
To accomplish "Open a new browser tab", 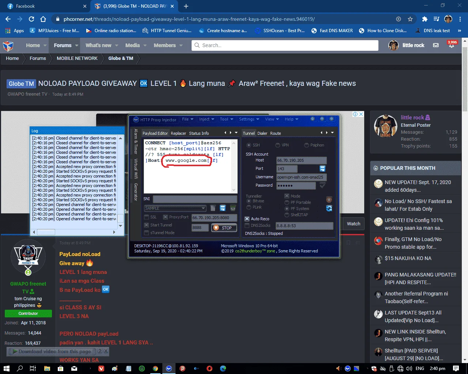I will click(x=186, y=6).
